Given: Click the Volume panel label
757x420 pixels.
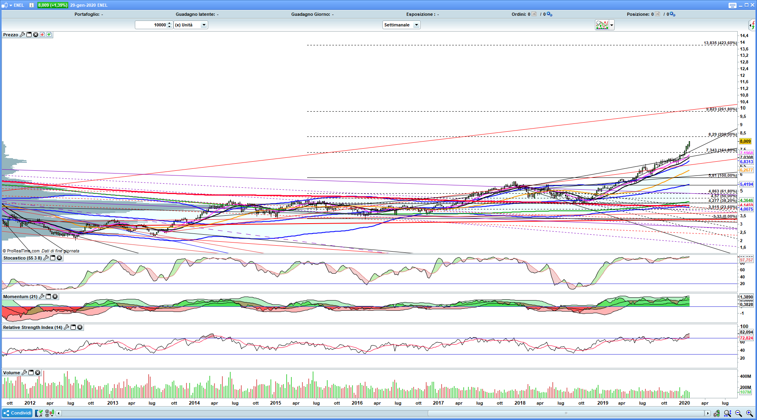Looking at the screenshot, I should coord(11,373).
